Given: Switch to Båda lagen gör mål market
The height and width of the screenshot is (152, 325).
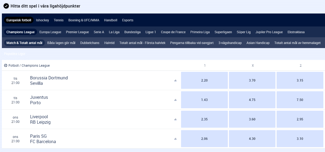Looking at the screenshot, I should (61, 43).
